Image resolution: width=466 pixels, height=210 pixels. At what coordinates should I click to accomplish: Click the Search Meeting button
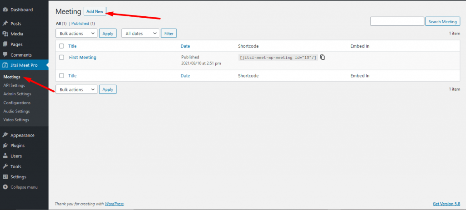pyautogui.click(x=443, y=22)
